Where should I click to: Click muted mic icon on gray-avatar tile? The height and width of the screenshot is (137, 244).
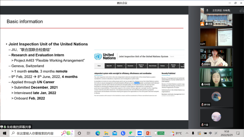(x=202, y=105)
